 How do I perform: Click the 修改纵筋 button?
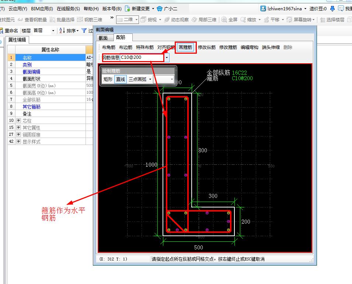(207, 47)
